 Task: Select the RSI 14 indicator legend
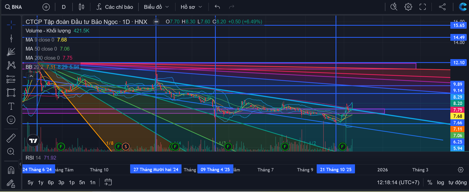click(x=41, y=158)
